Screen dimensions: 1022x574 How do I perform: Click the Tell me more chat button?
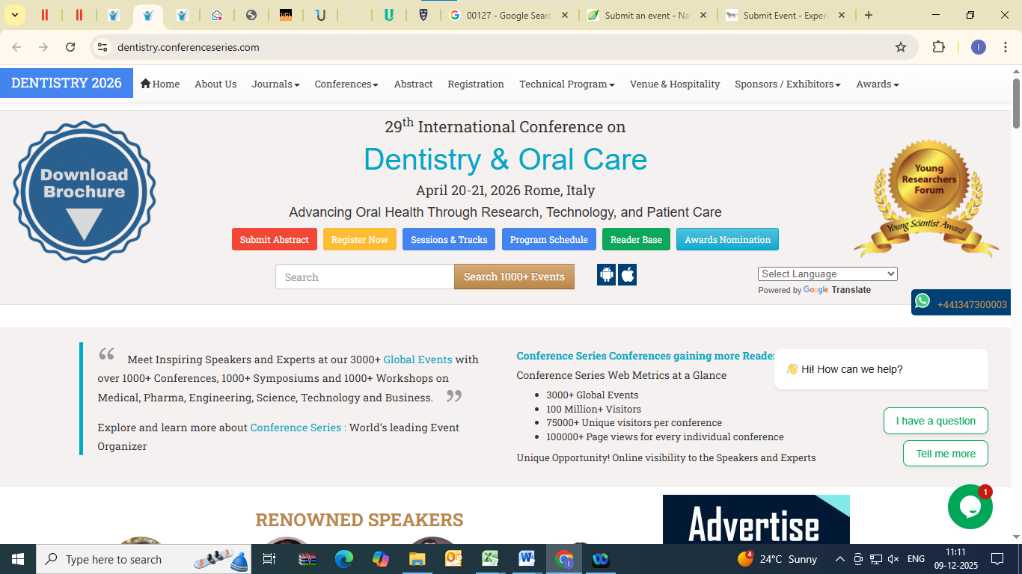(x=946, y=454)
